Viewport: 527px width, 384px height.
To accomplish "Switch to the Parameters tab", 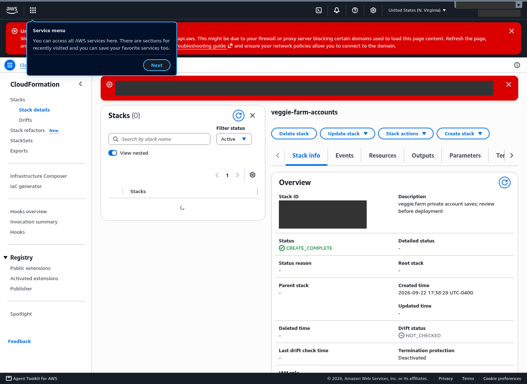I will coord(465,155).
